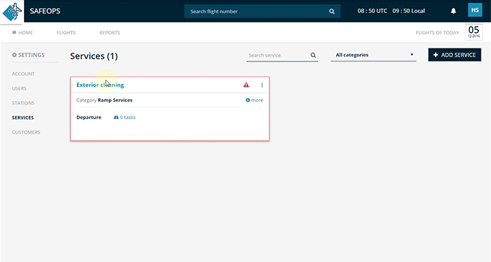Open the 0 tasks link
Screen dimensions: 491x262
pyautogui.click(x=125, y=117)
